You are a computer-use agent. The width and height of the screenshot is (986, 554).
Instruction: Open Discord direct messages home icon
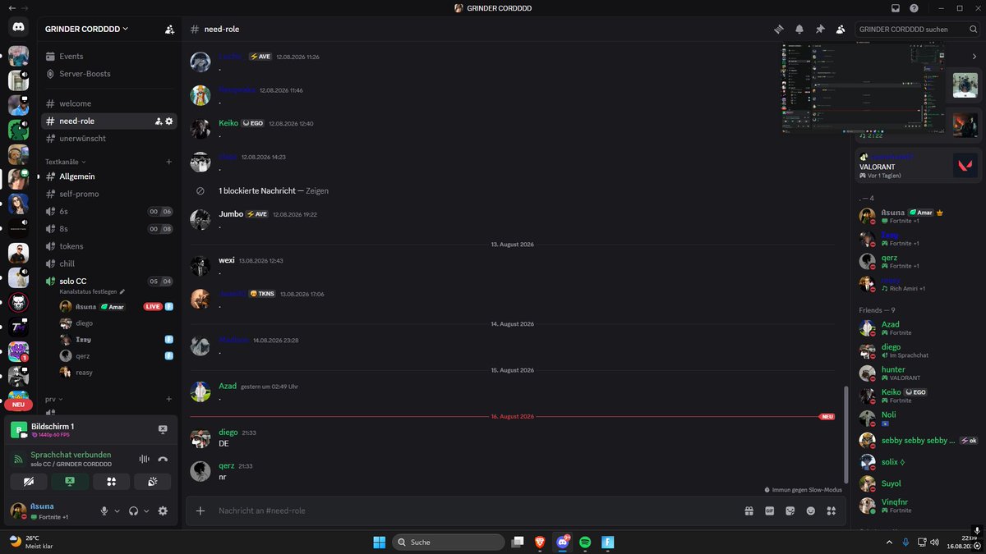tap(18, 27)
